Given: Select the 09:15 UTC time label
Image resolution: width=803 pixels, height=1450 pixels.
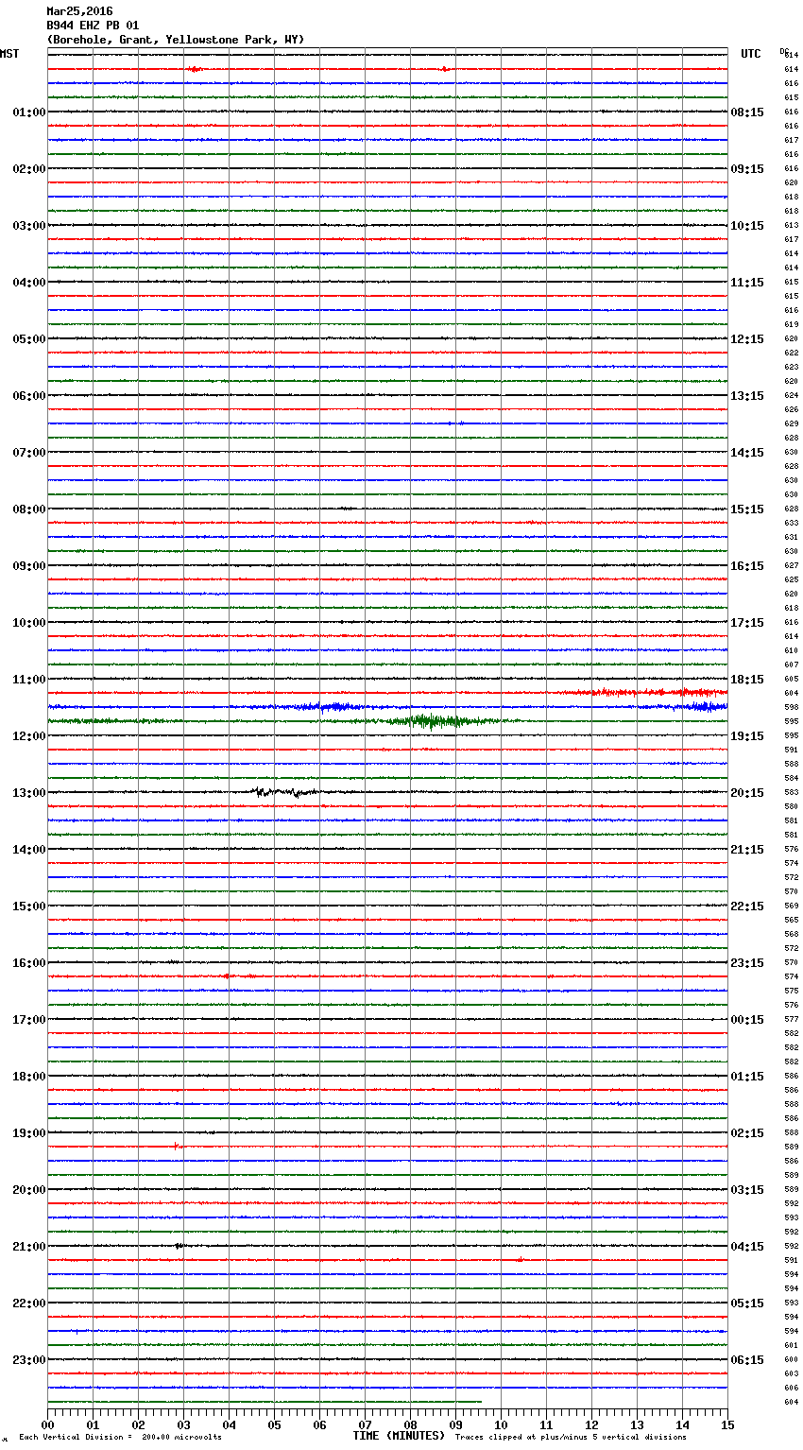Looking at the screenshot, I should tap(747, 169).
